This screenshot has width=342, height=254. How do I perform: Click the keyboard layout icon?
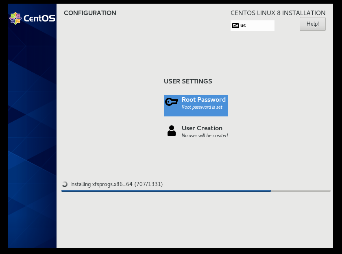point(235,26)
